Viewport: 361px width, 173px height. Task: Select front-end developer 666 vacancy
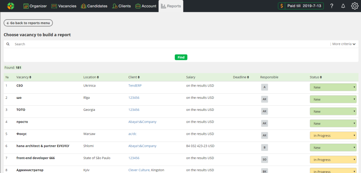[35, 158]
